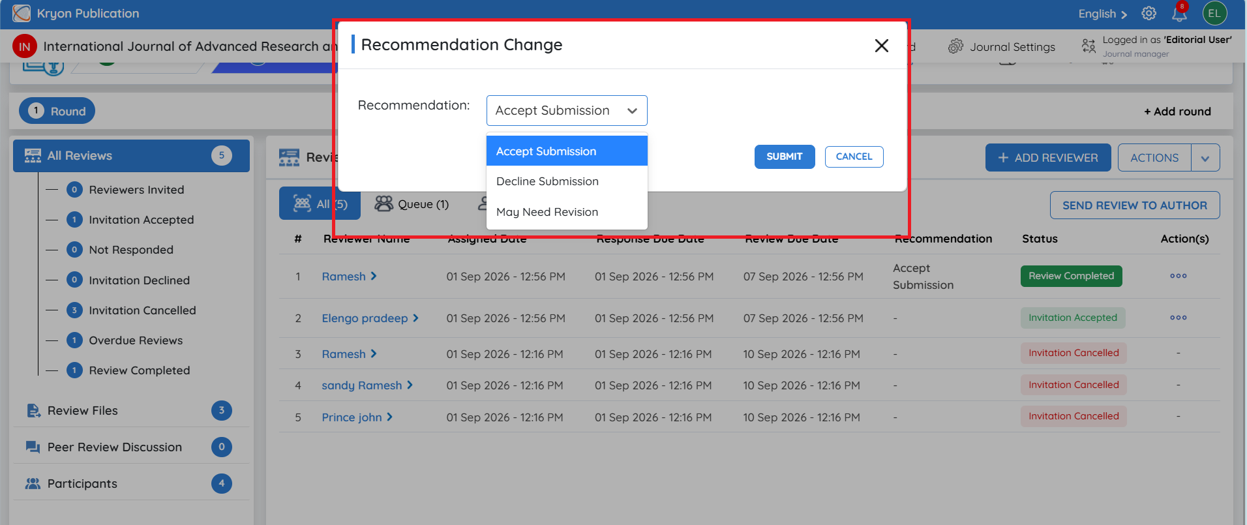This screenshot has height=525, width=1247.
Task: Expand reviewer sandy Ramesh details
Action: pyautogui.click(x=410, y=385)
